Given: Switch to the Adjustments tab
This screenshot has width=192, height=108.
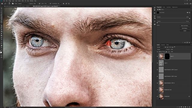Looking at the screenshot, I should [175, 7].
